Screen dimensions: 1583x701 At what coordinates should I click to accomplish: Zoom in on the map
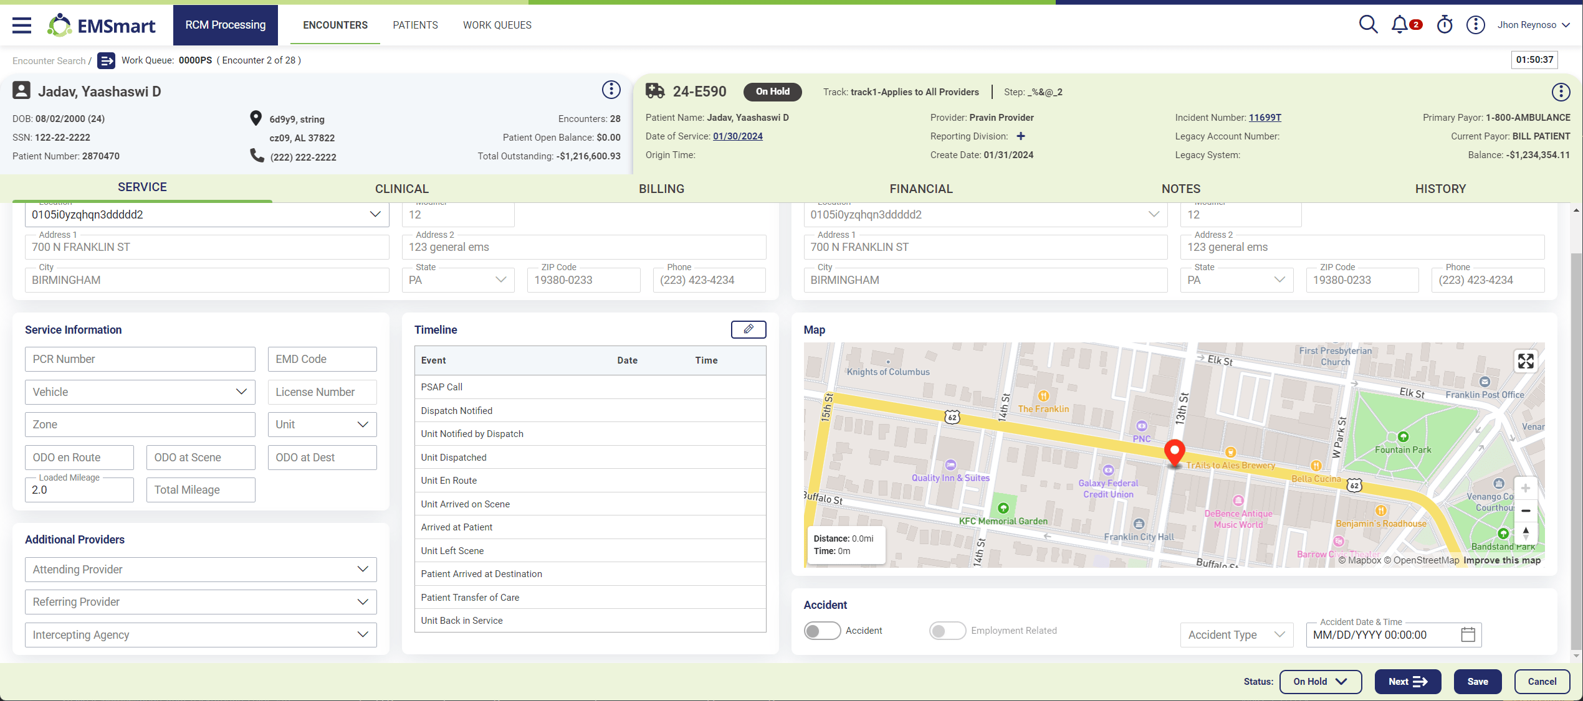1526,488
